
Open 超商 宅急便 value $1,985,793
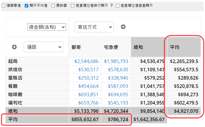tap(116, 61)
